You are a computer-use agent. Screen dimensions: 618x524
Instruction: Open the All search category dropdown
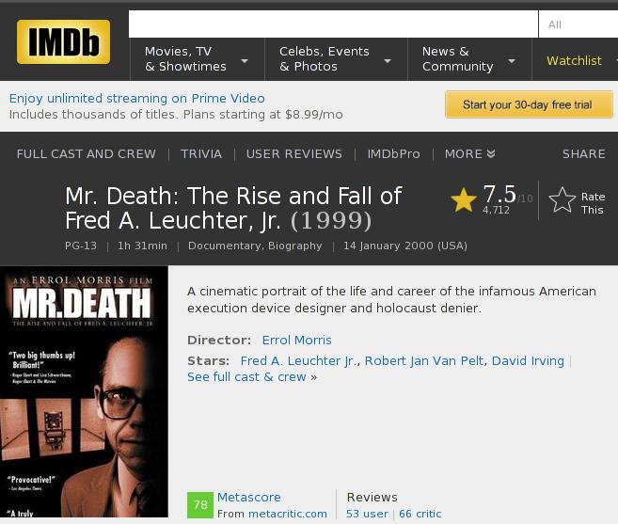(578, 24)
